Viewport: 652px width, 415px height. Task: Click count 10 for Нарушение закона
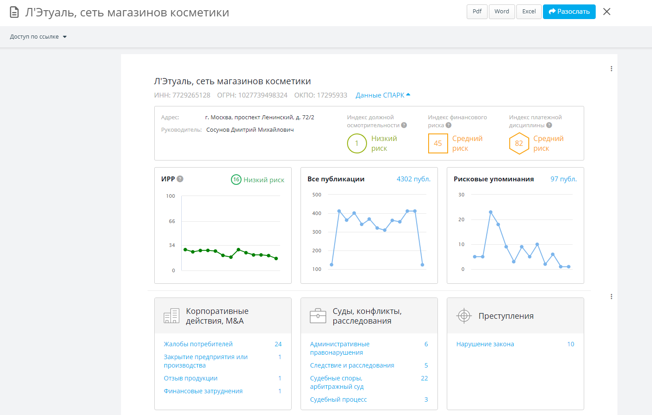[570, 344]
